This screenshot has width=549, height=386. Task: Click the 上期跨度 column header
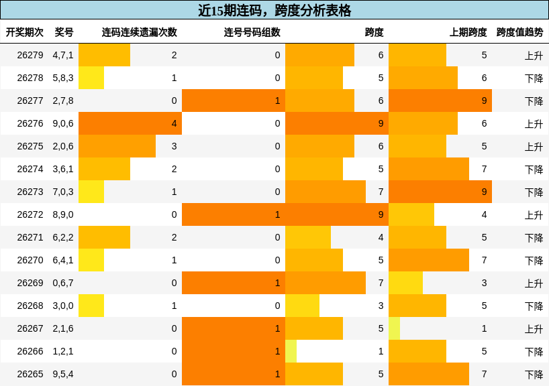(x=468, y=32)
